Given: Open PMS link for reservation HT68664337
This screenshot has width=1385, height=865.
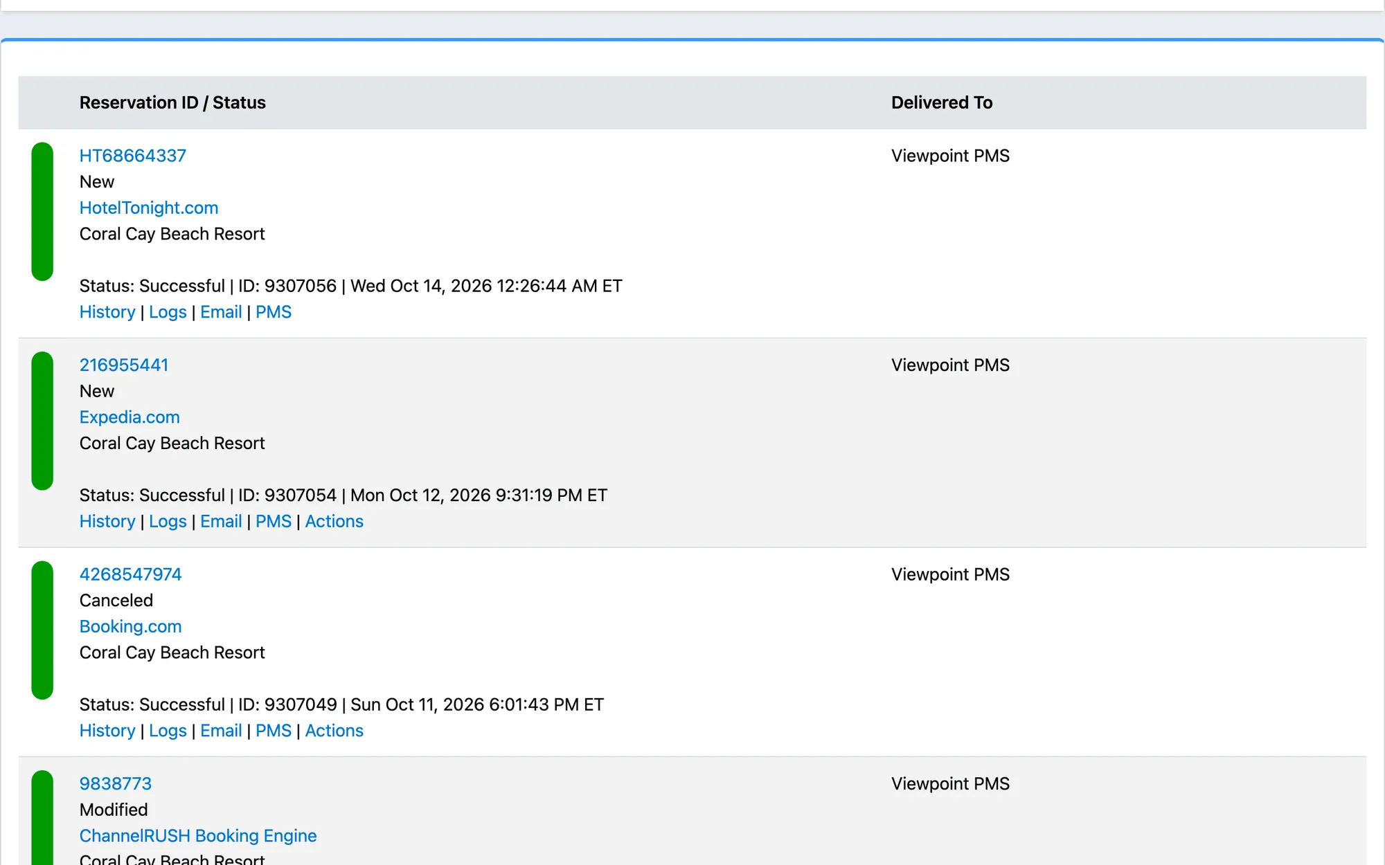Looking at the screenshot, I should click(274, 312).
